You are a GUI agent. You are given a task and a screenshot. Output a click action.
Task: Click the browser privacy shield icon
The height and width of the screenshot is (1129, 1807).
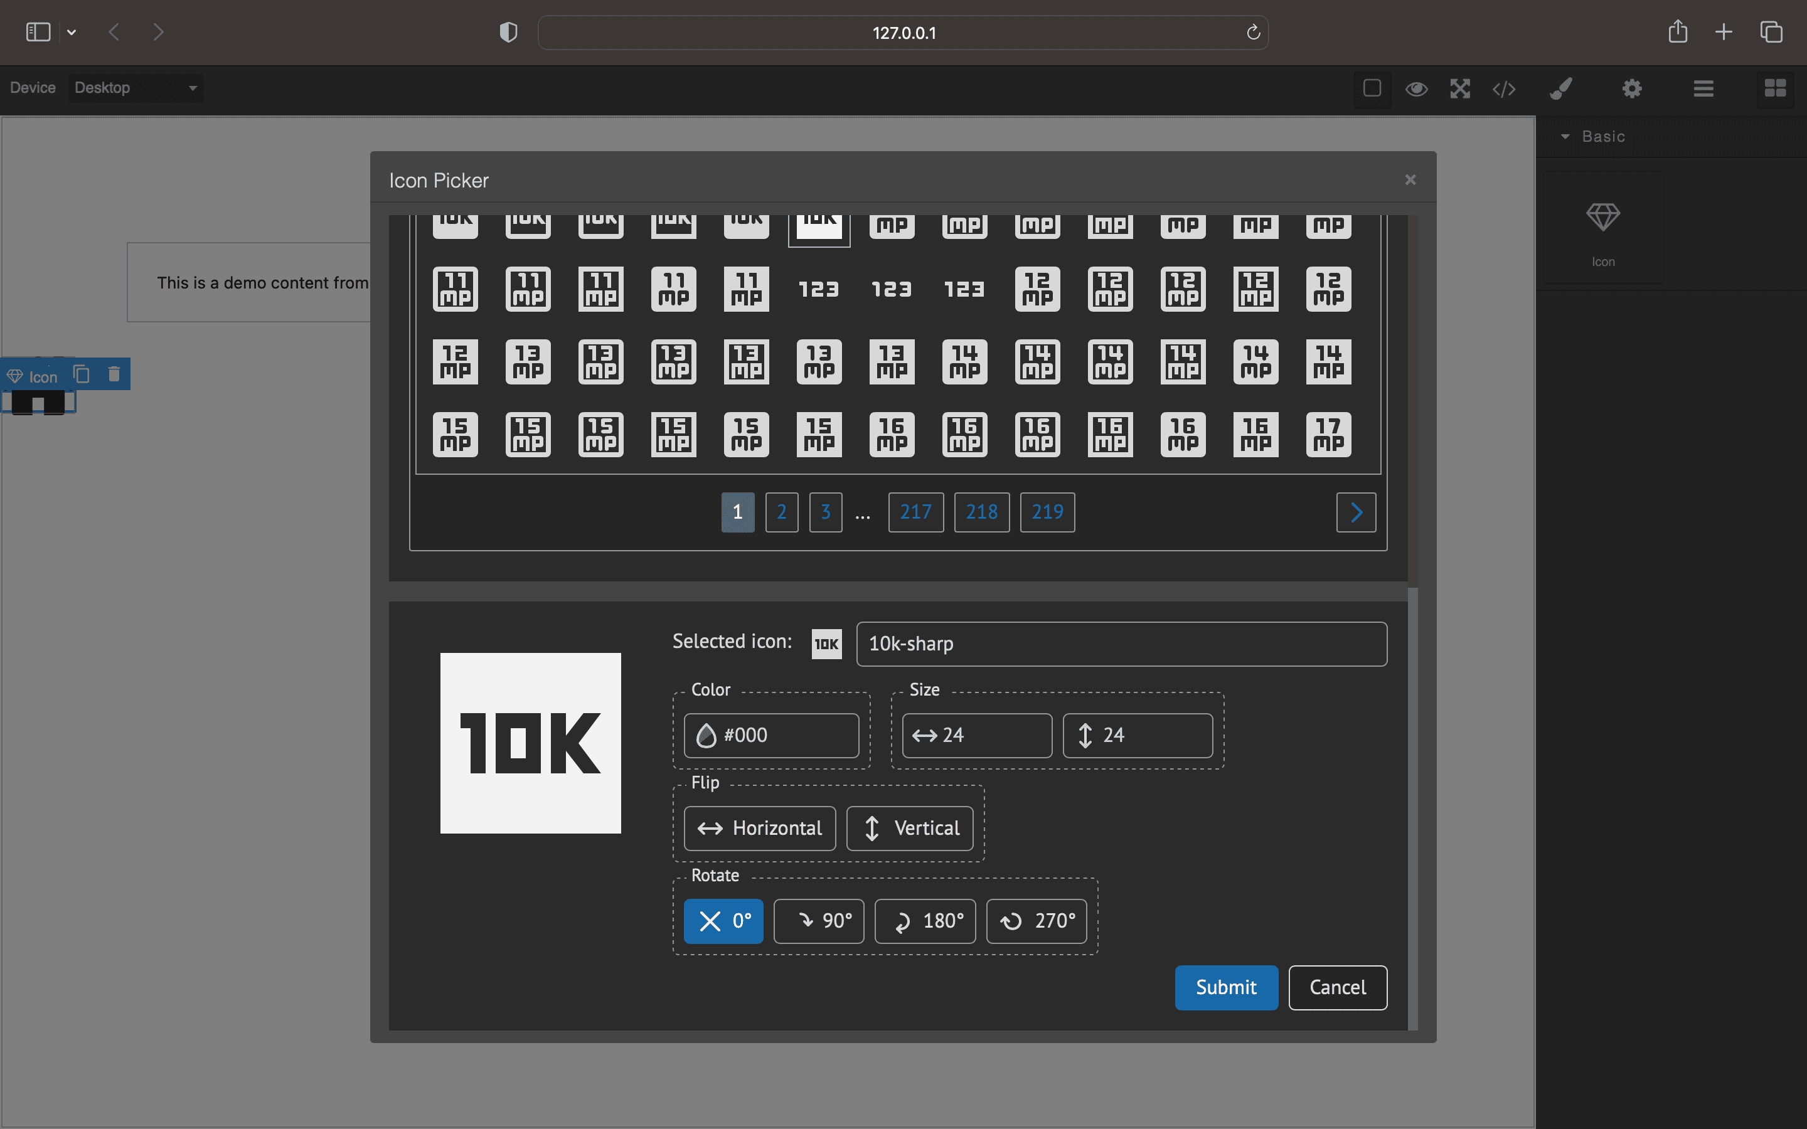[x=508, y=32]
